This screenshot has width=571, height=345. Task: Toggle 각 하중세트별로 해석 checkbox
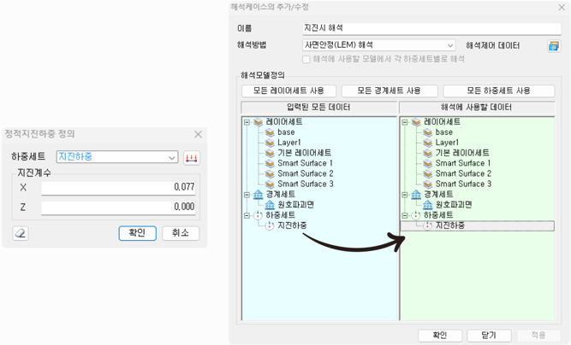coord(306,59)
